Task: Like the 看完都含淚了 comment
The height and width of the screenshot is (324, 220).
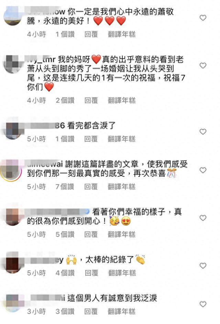Action: click(203, 132)
